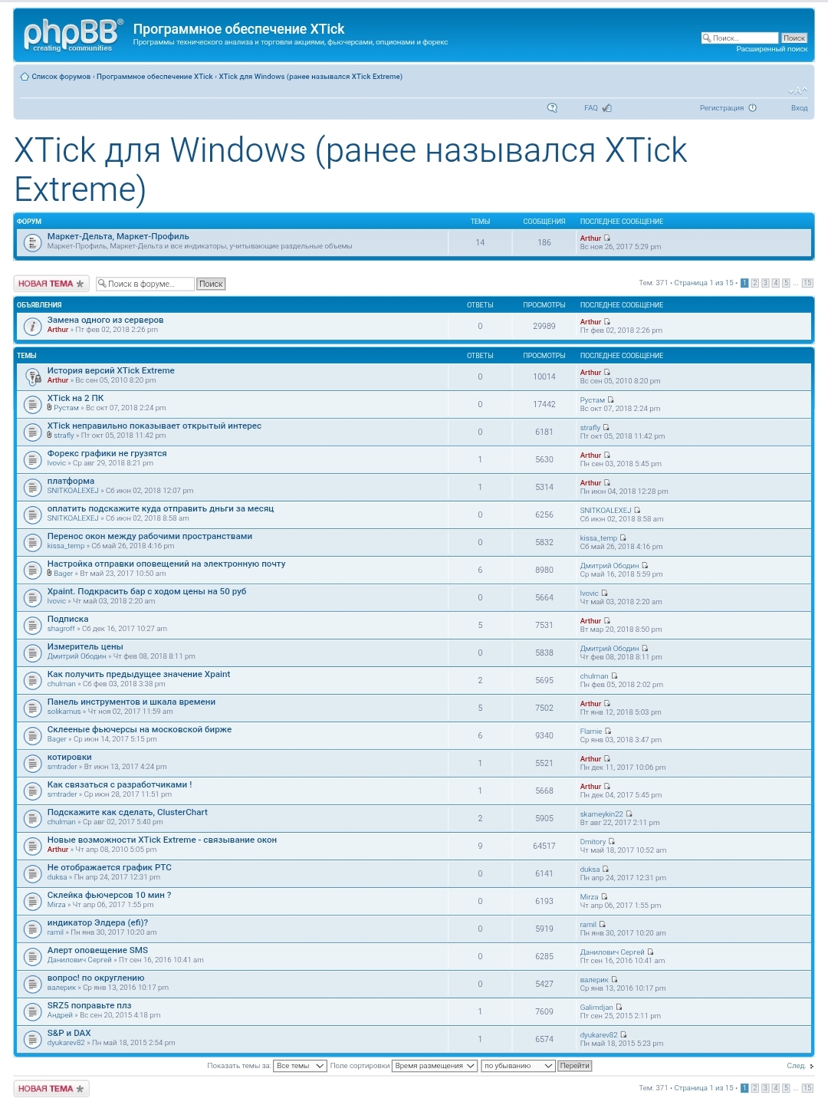This screenshot has height=1108, width=828.
Task: Click view-post icon next to Flamie
Action: coord(608,732)
